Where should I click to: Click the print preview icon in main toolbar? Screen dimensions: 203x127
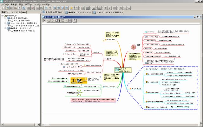click(x=19, y=8)
